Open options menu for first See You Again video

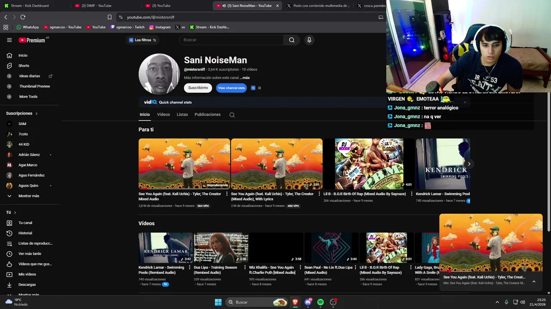pos(227,194)
